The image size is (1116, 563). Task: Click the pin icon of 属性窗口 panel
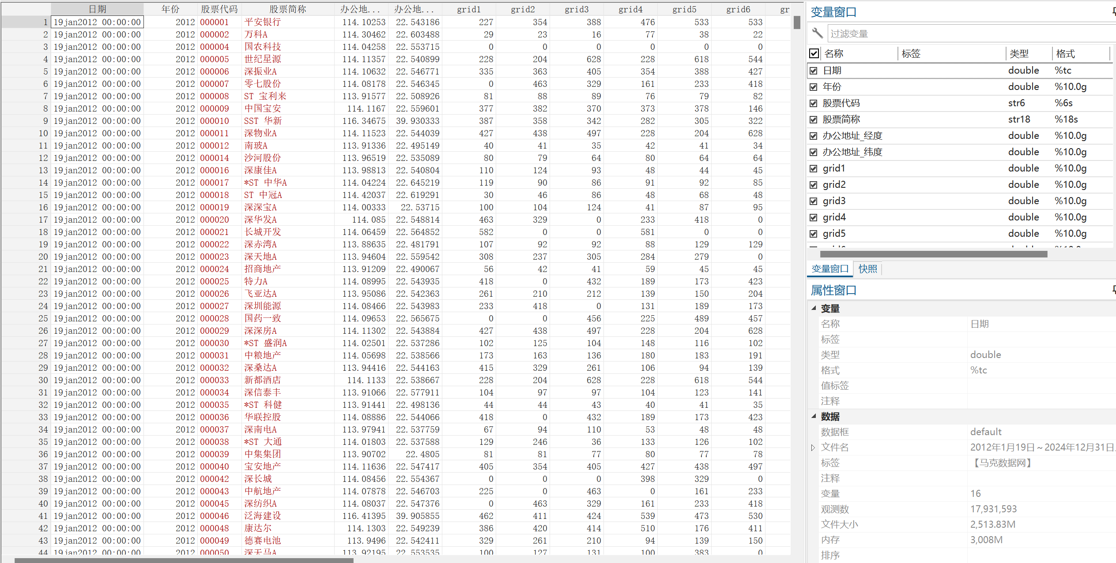(x=1114, y=290)
